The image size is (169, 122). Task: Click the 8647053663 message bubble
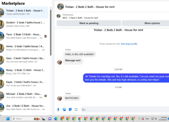point(72,98)
